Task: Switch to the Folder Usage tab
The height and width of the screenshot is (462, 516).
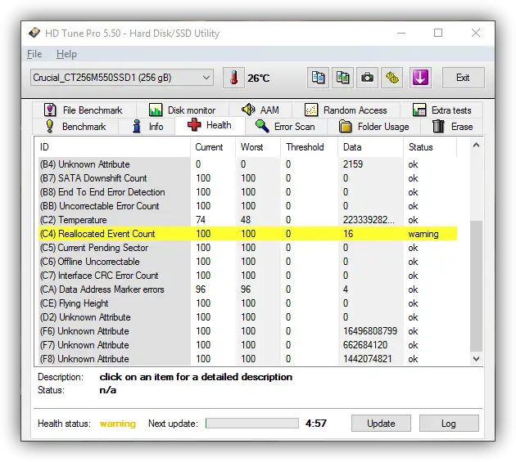Action: [373, 127]
